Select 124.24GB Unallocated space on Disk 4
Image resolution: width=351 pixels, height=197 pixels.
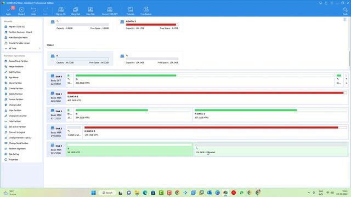(x=271, y=149)
